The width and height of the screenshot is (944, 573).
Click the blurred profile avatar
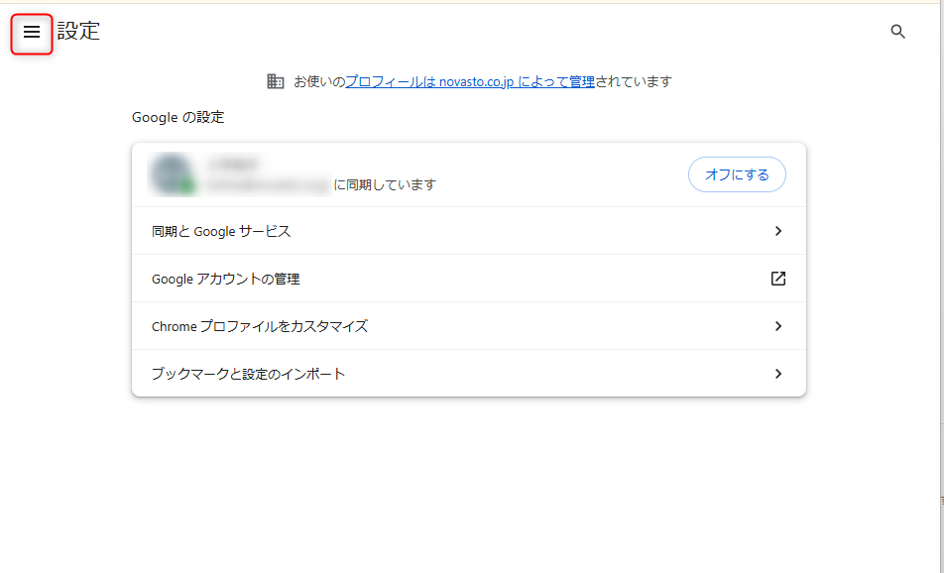[x=173, y=174]
